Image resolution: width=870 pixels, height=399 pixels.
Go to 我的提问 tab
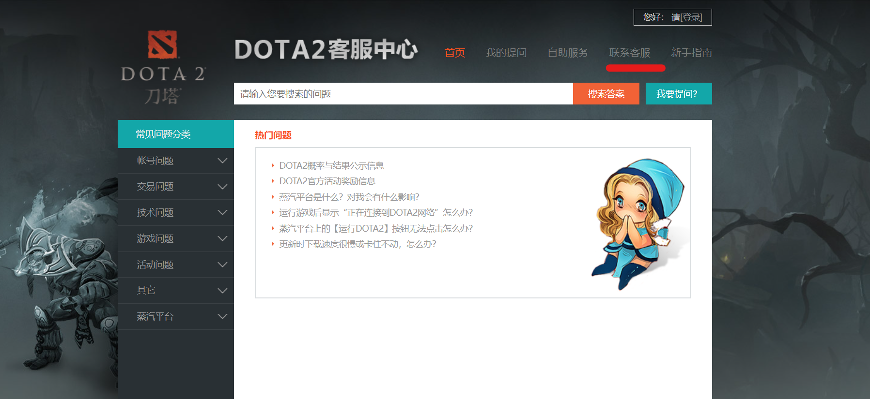pyautogui.click(x=506, y=53)
